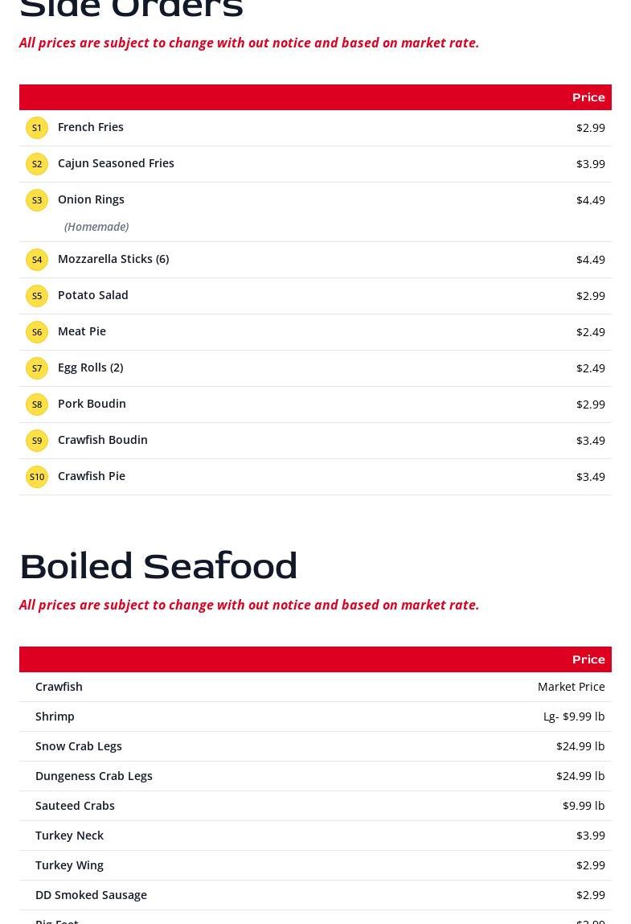Select the S4 Mozzarella Sticks badge

coord(37,260)
